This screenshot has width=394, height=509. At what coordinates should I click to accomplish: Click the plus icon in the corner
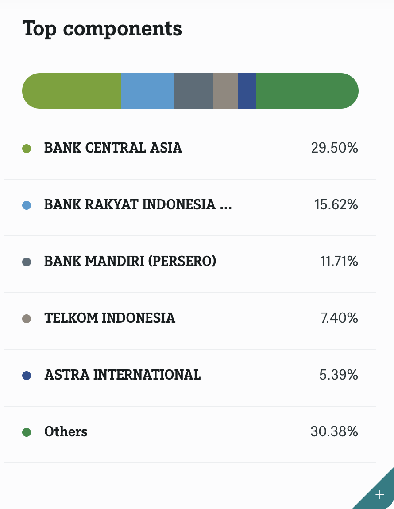379,495
